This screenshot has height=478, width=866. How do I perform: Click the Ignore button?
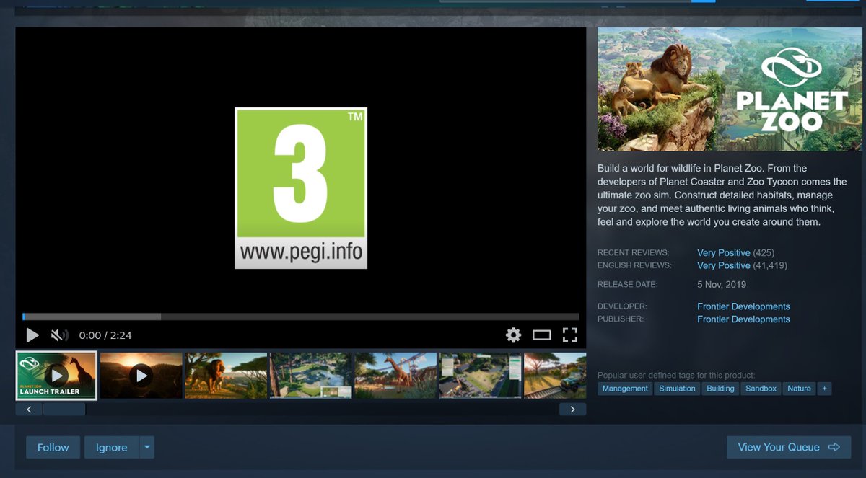111,447
